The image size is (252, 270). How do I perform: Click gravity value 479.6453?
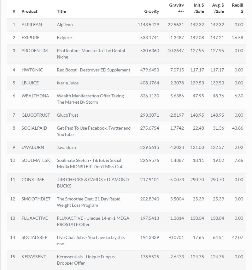point(149,70)
